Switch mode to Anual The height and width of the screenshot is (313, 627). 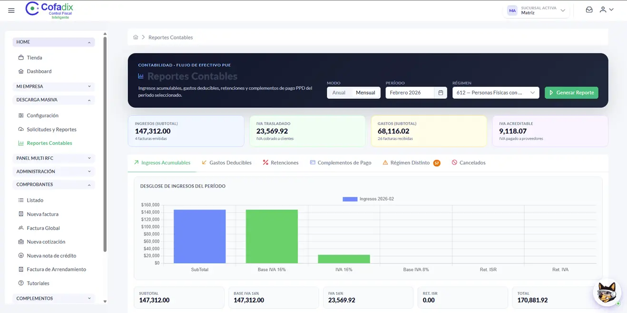(339, 93)
